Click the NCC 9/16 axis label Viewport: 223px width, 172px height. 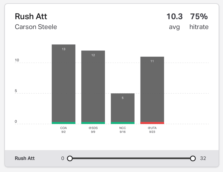click(122, 130)
